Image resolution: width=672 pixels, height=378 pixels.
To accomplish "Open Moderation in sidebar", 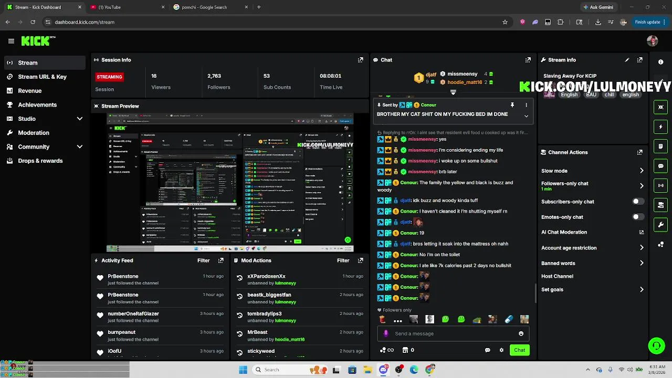I will tap(45, 133).
